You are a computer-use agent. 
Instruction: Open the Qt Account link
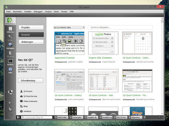coord(28,91)
